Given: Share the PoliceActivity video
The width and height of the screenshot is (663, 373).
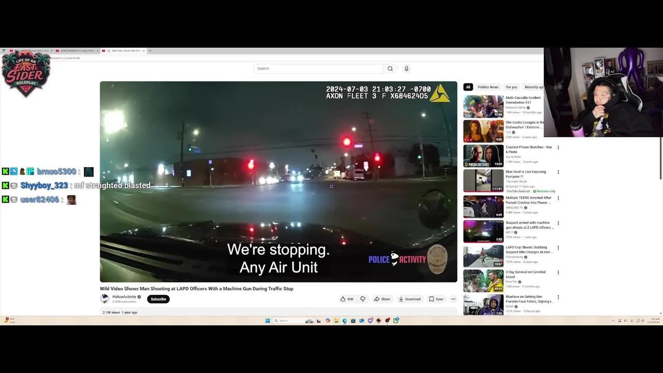Looking at the screenshot, I should point(382,299).
